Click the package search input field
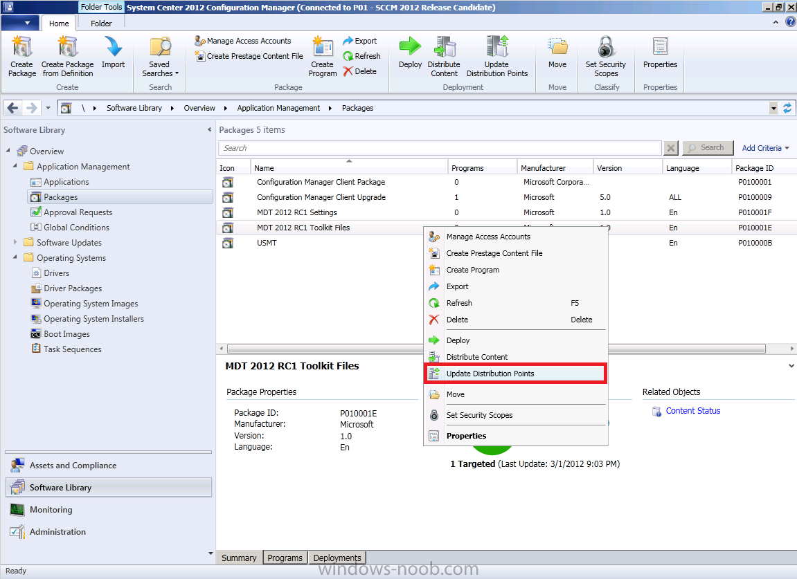 point(440,148)
